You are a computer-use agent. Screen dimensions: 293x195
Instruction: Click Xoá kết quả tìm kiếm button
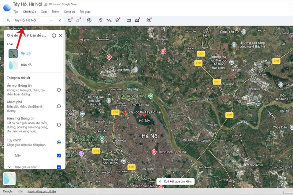pos(175,181)
